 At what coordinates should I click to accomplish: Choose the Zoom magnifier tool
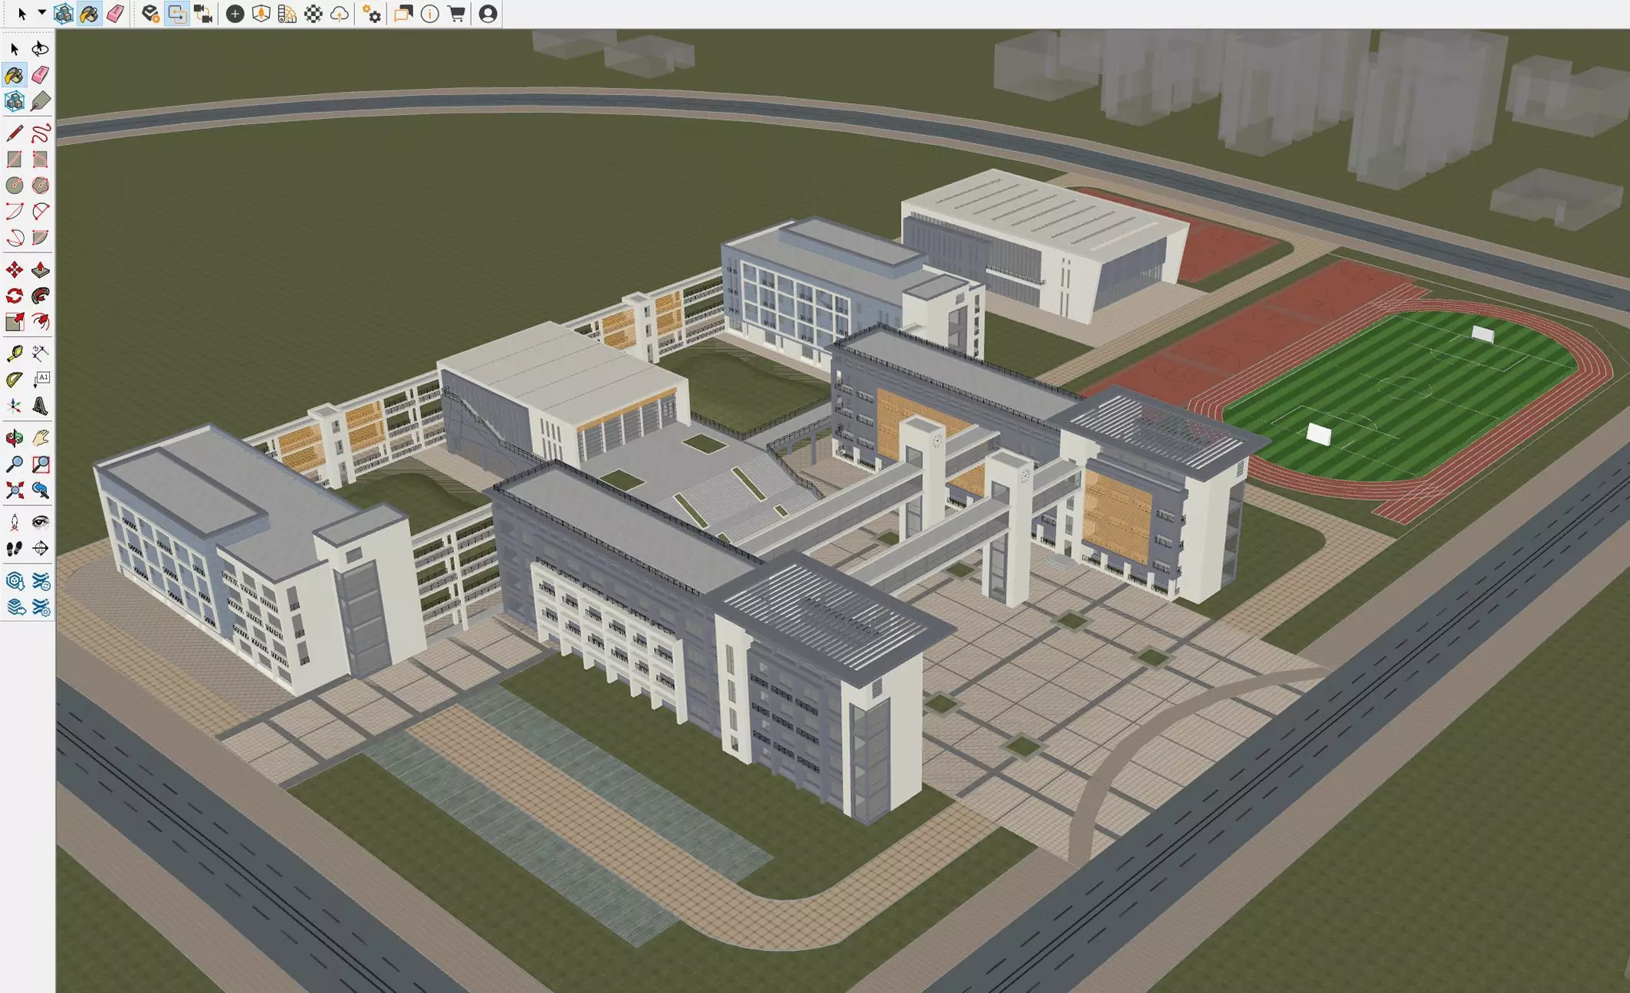[x=15, y=465]
